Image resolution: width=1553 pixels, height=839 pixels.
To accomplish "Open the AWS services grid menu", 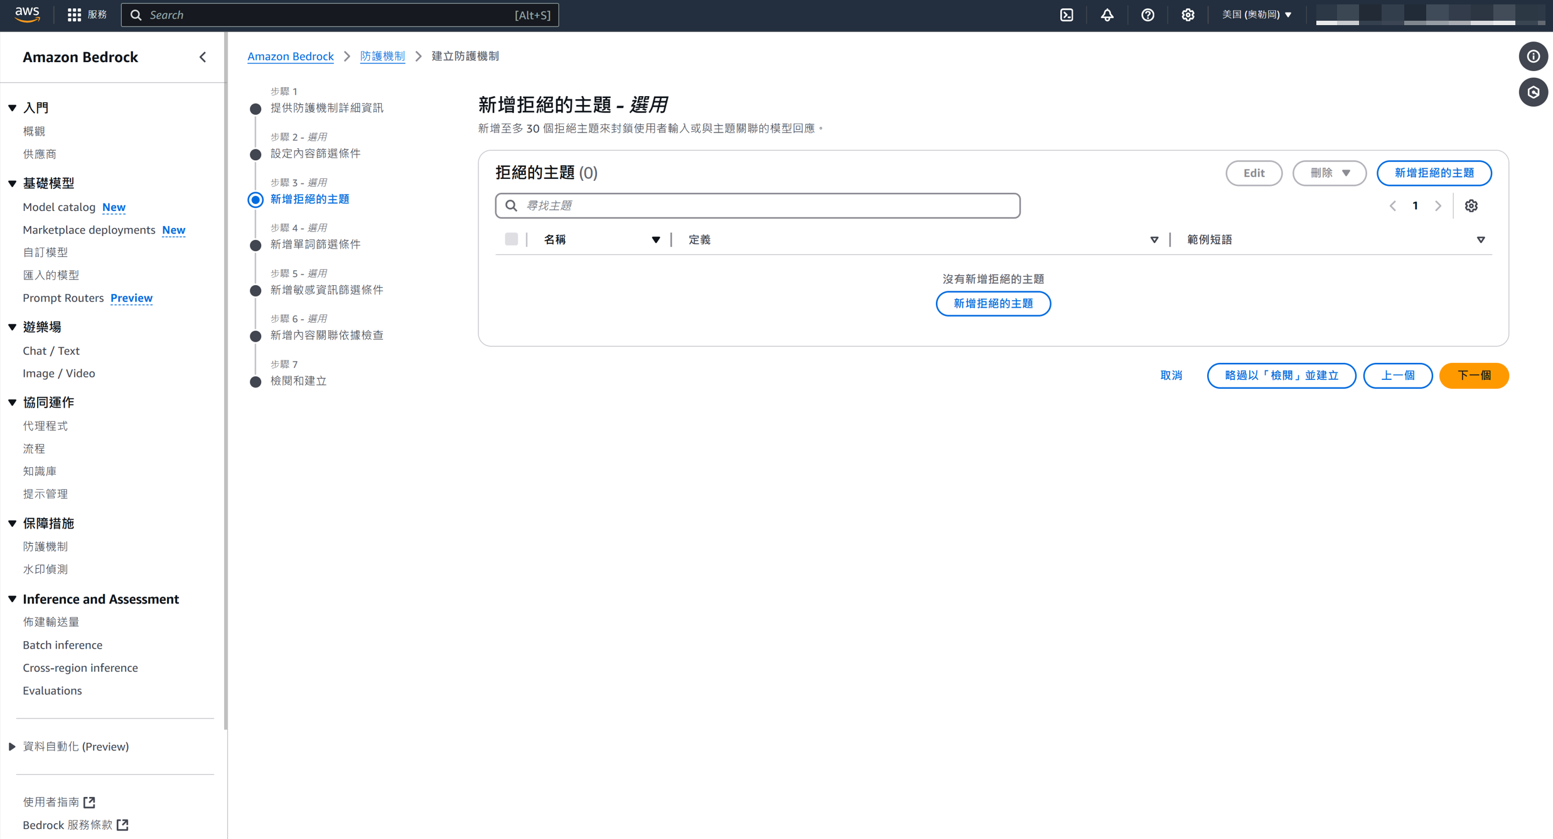I will 74,14.
